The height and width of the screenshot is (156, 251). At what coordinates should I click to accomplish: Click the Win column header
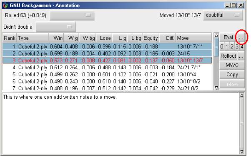pyautogui.click(x=56, y=38)
